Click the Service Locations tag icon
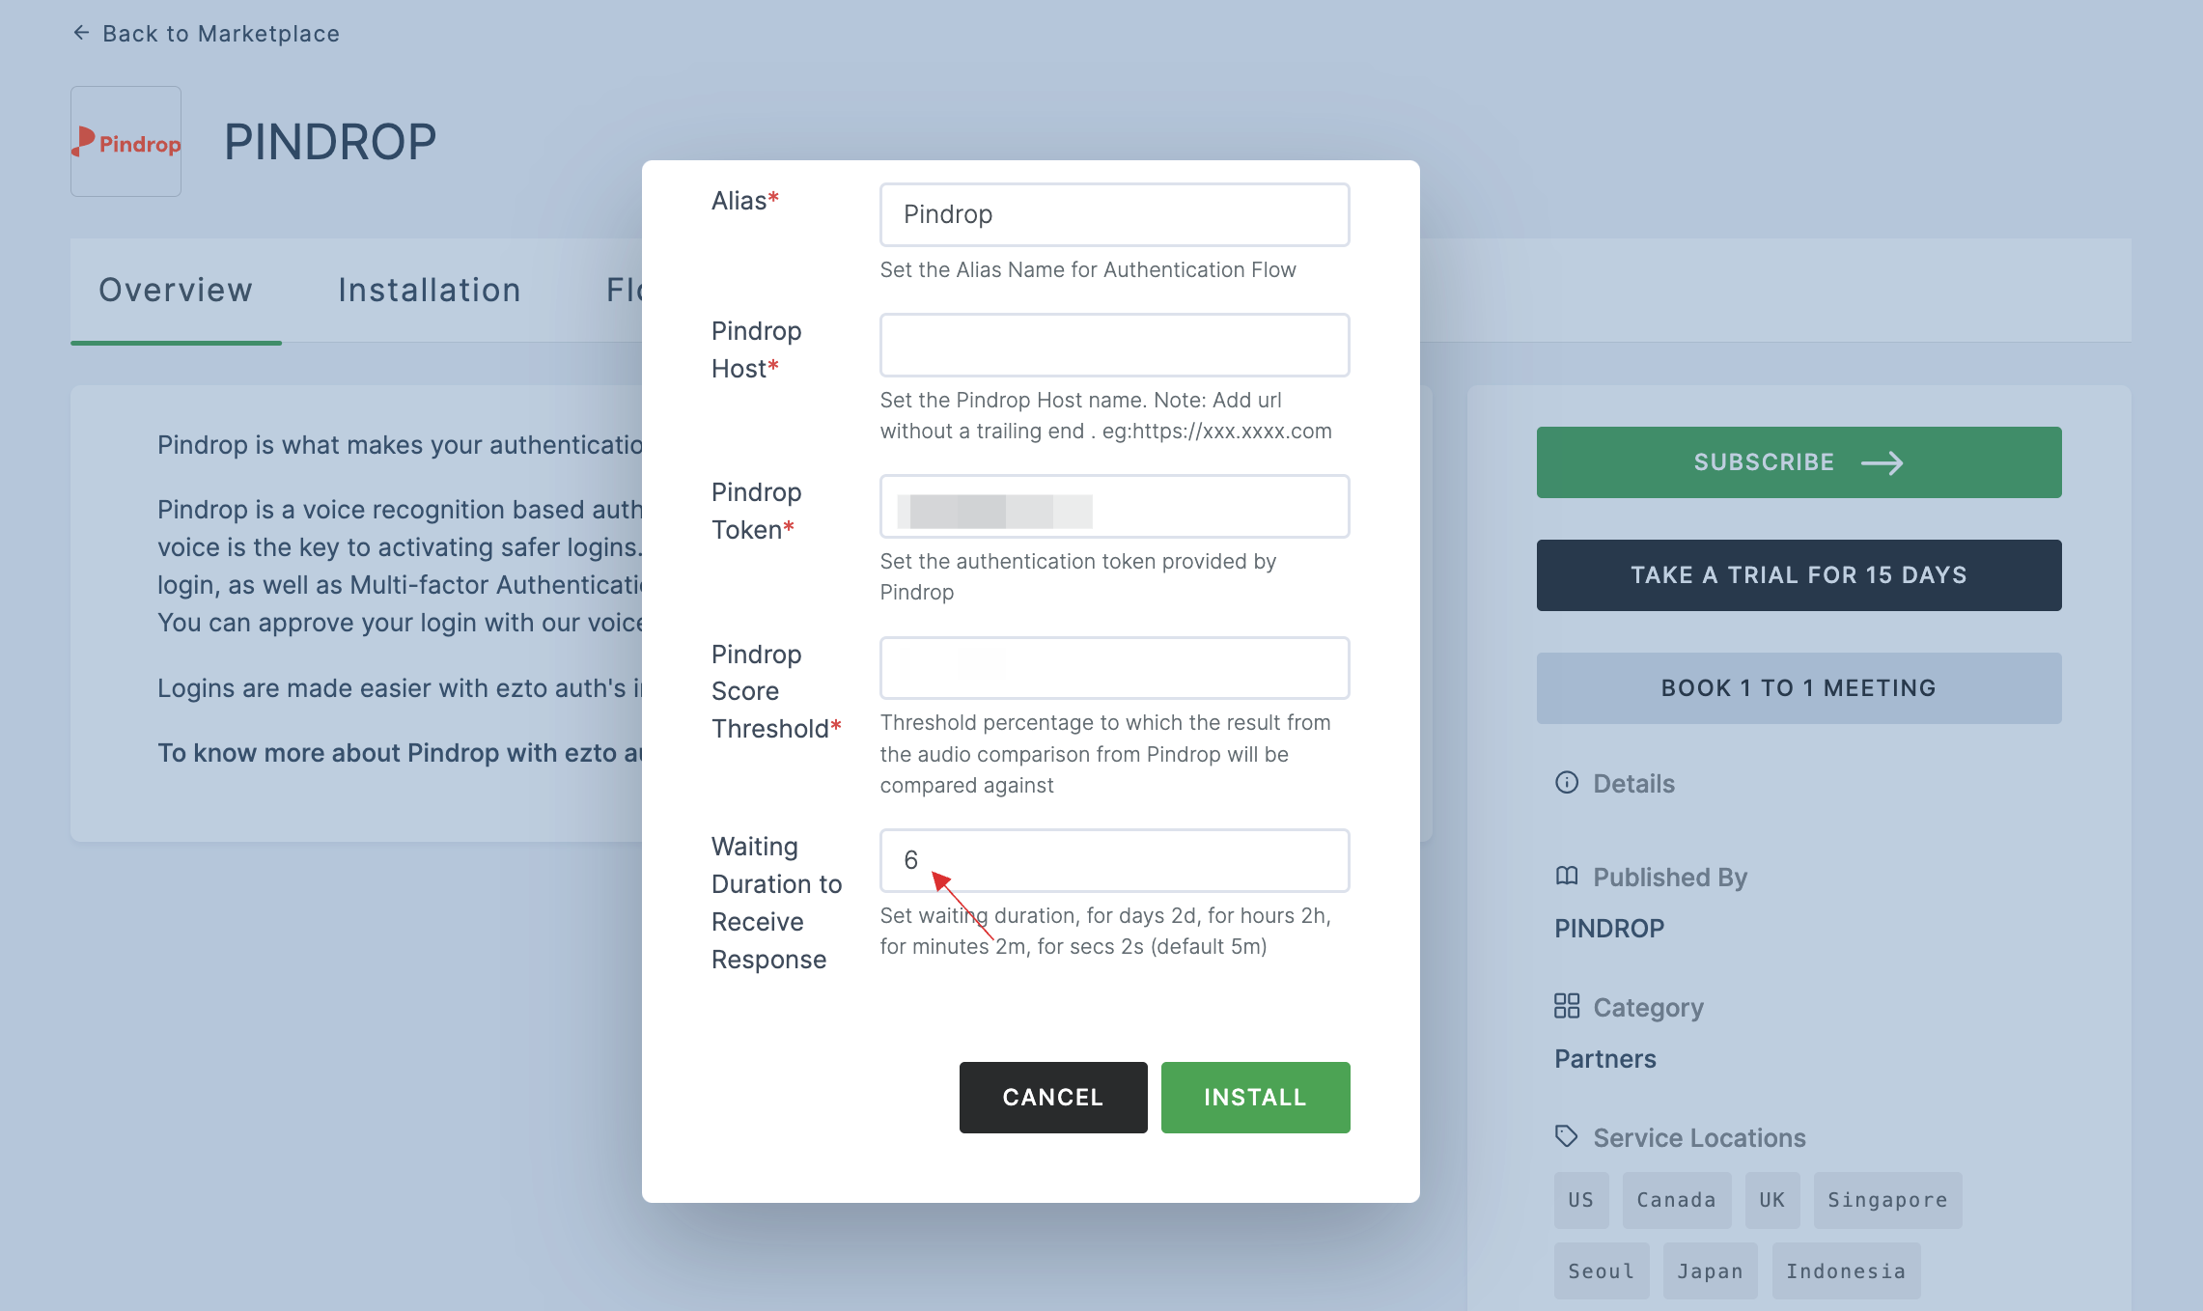Viewport: 2203px width, 1311px height. (1567, 1136)
